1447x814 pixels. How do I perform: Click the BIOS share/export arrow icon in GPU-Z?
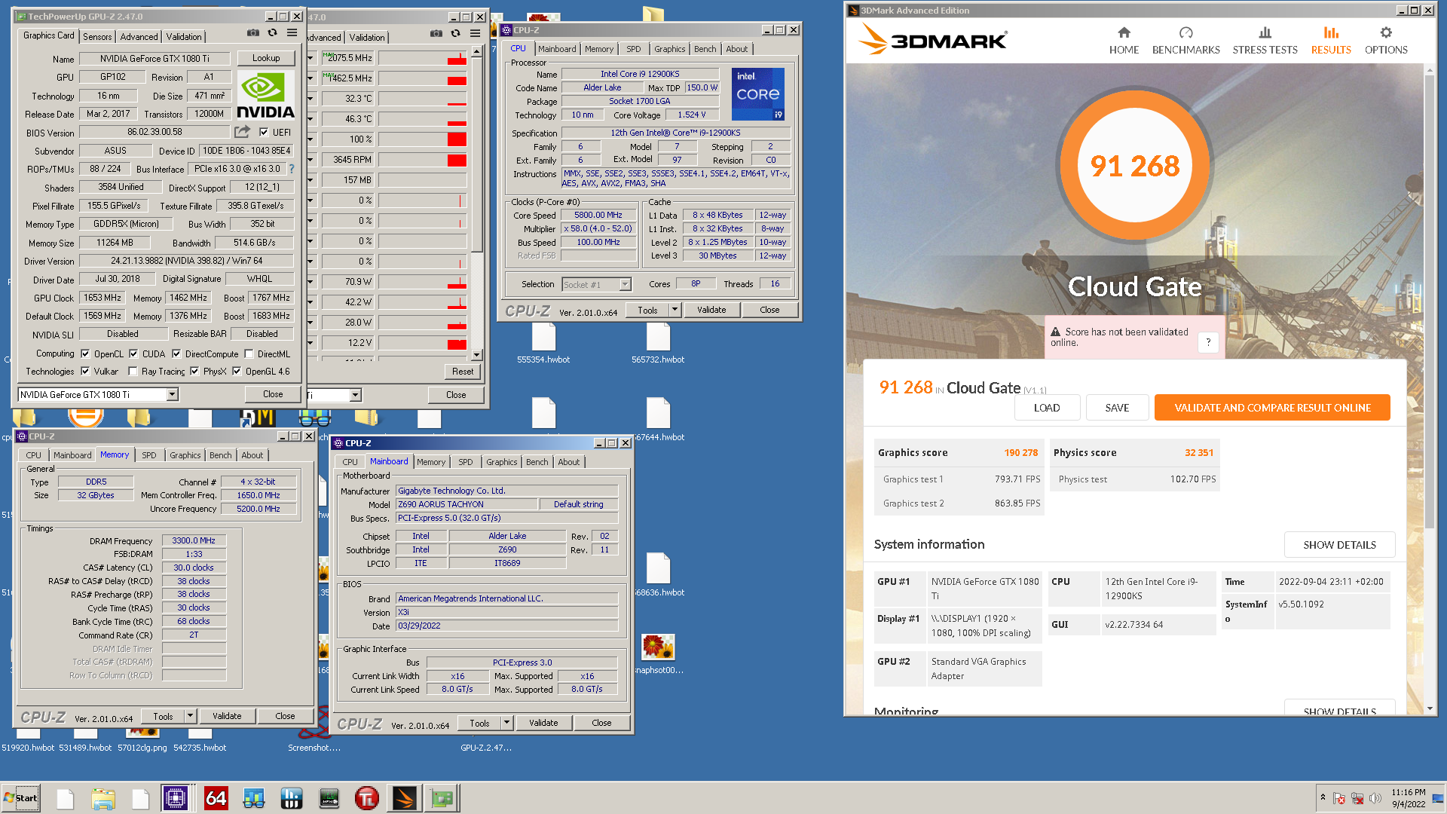(x=242, y=132)
